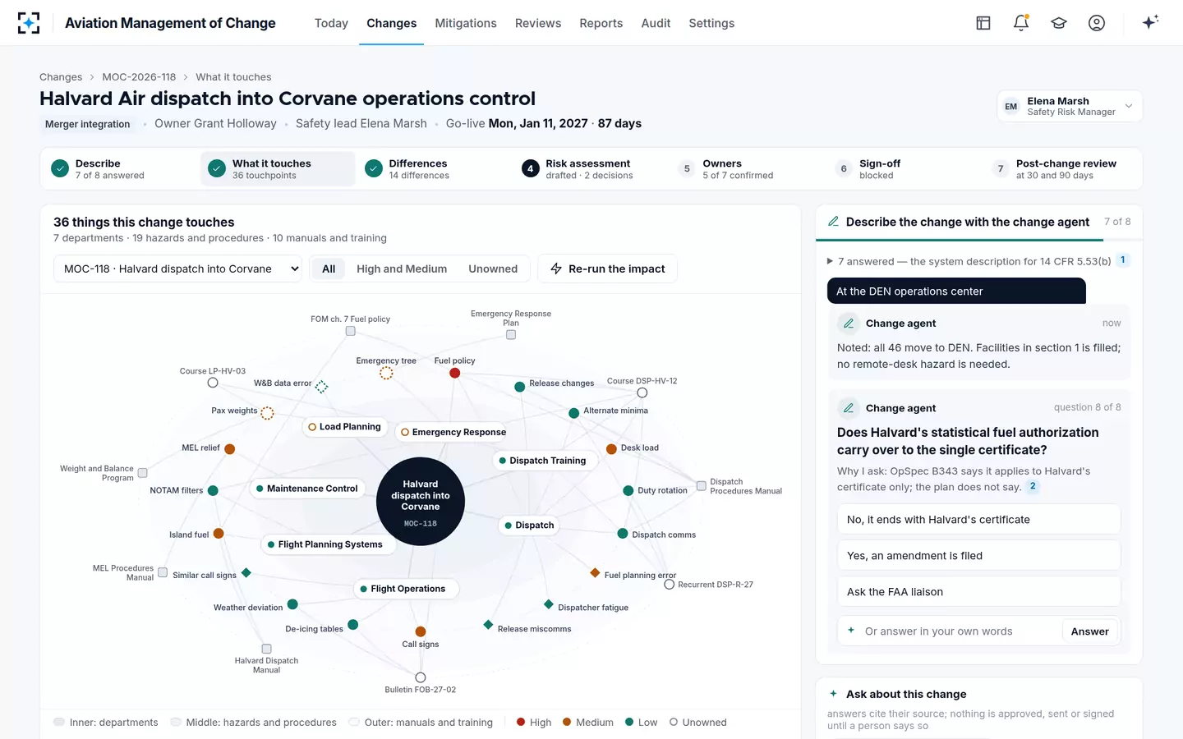Image resolution: width=1183 pixels, height=739 pixels.
Task: Open the MOC-2026-118 breadcrumb
Action: click(x=139, y=77)
